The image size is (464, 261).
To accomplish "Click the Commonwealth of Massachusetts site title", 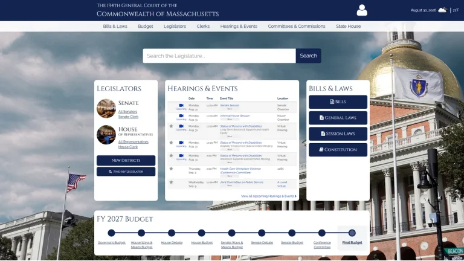I will pyautogui.click(x=158, y=14).
